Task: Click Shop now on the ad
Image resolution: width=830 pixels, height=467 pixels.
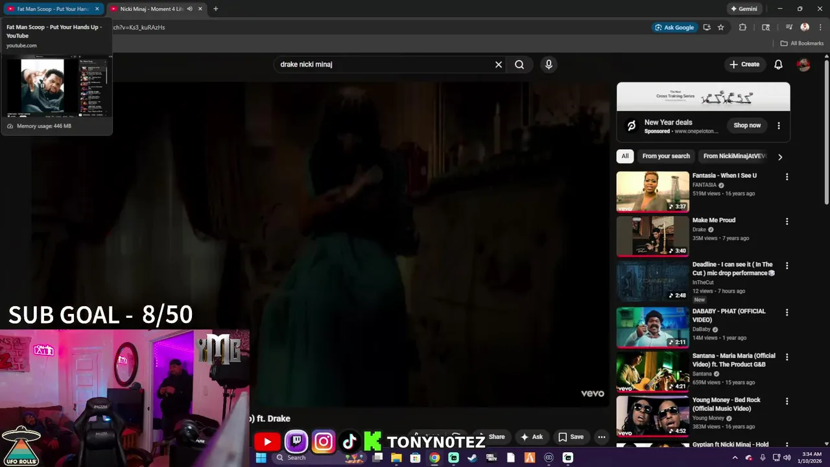Action: [x=747, y=125]
